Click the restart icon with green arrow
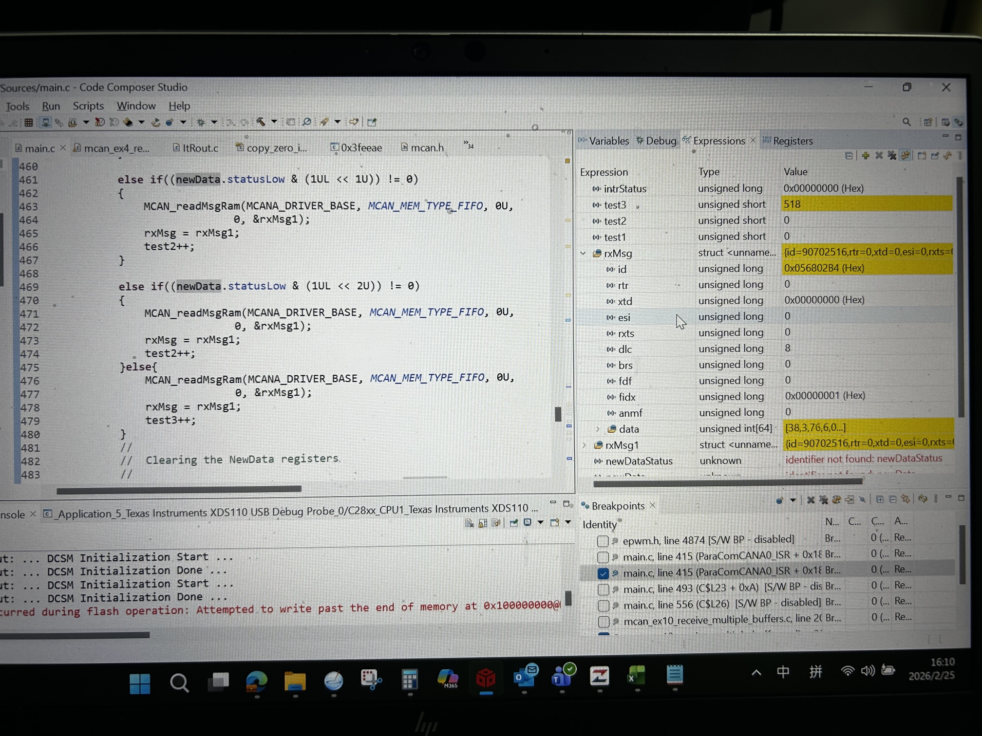982x736 pixels. pos(156,122)
